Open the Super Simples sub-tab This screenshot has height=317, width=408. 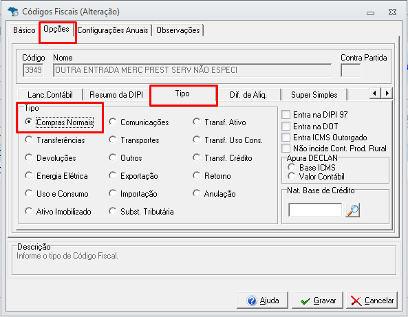point(314,95)
